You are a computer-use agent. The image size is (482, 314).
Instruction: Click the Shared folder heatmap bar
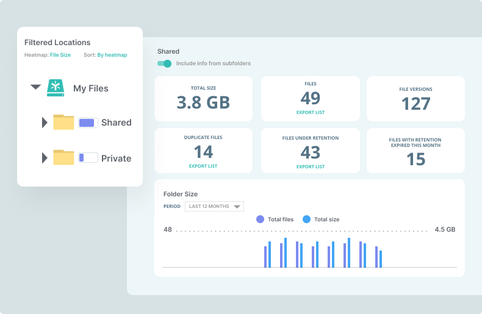88,123
